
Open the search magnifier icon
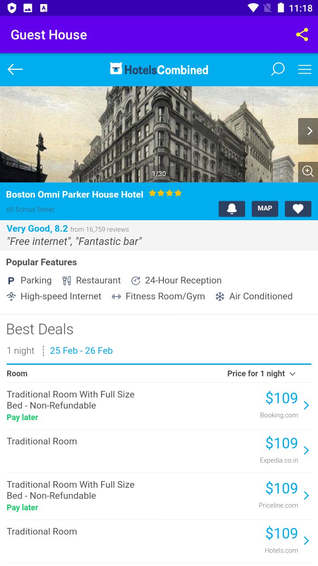[x=277, y=69]
